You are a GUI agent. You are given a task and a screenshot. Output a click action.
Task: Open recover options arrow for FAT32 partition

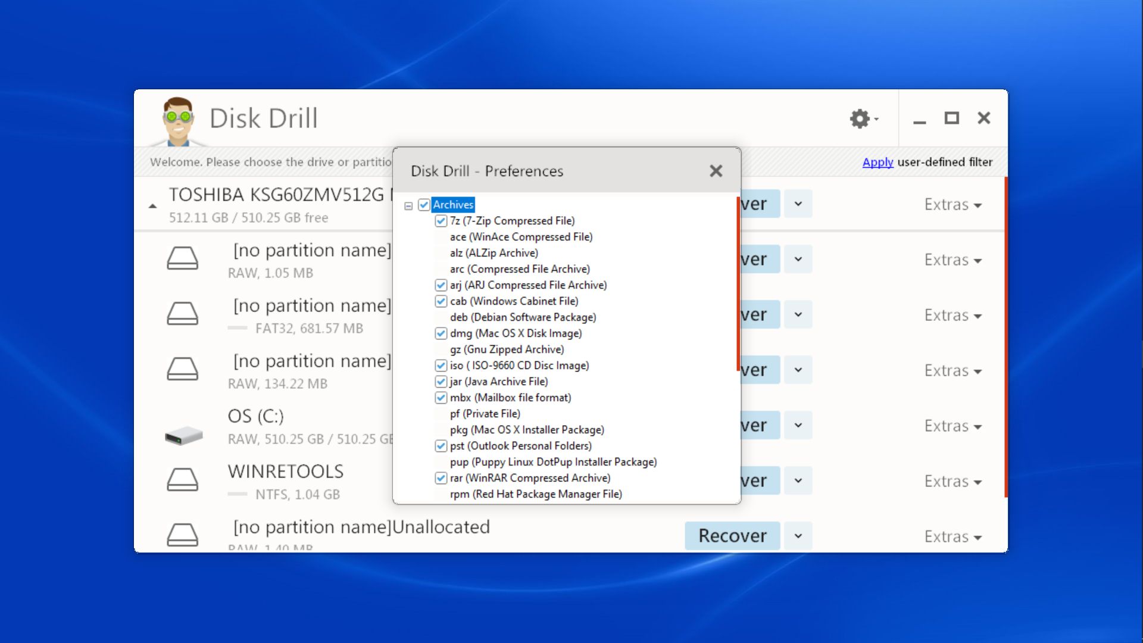(798, 314)
